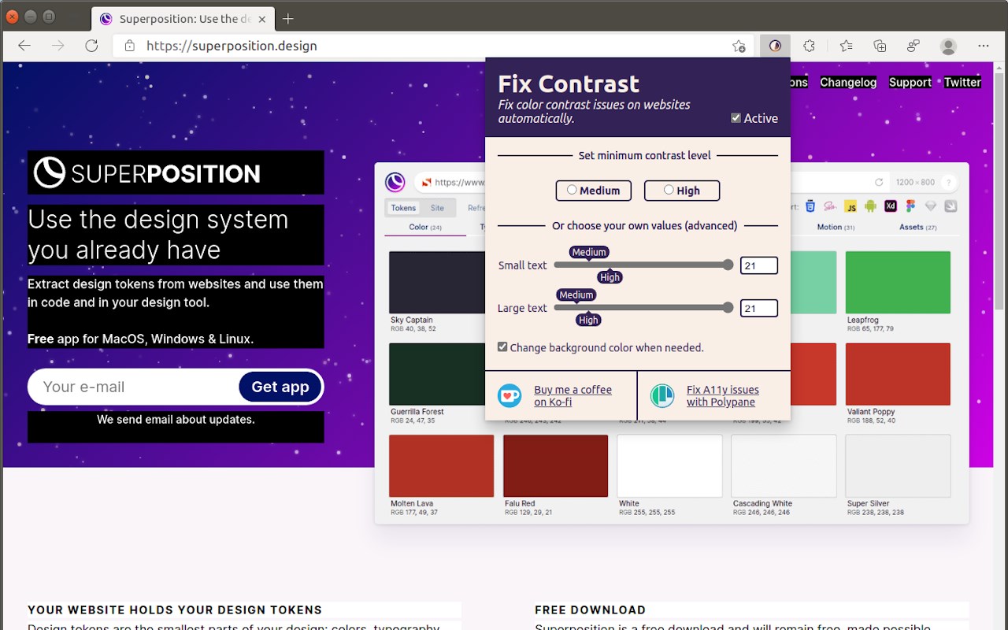Open the Twitter nav item
The image size is (1008, 630).
tap(962, 82)
